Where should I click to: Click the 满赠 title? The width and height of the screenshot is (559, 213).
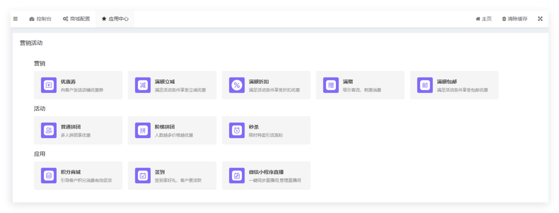tap(348, 81)
